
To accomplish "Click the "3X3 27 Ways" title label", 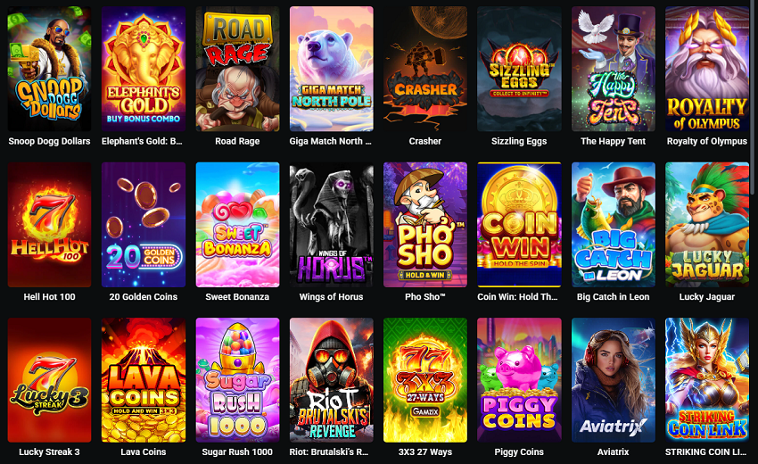I will tap(425, 452).
